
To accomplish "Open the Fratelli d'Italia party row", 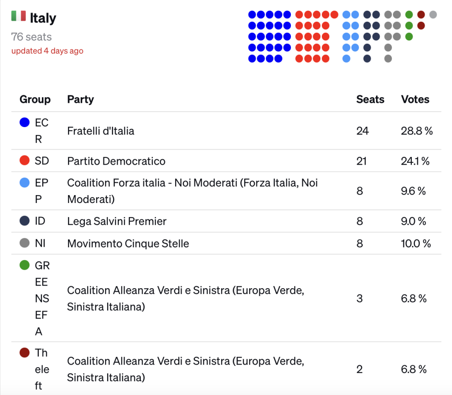I will coord(226,131).
